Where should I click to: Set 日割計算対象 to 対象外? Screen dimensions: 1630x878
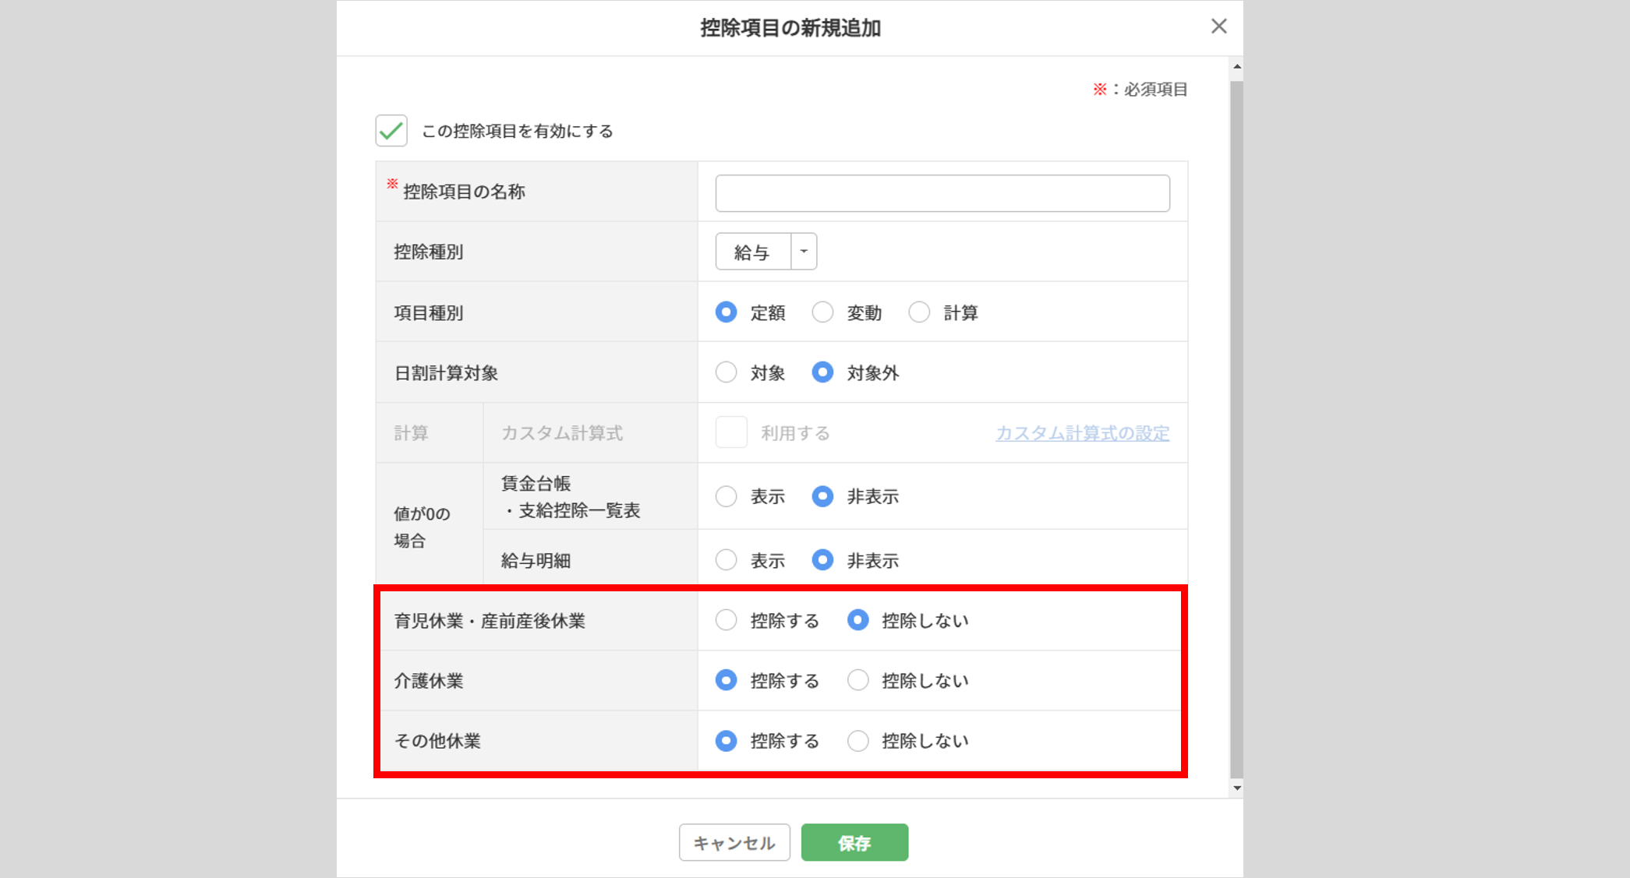click(822, 372)
